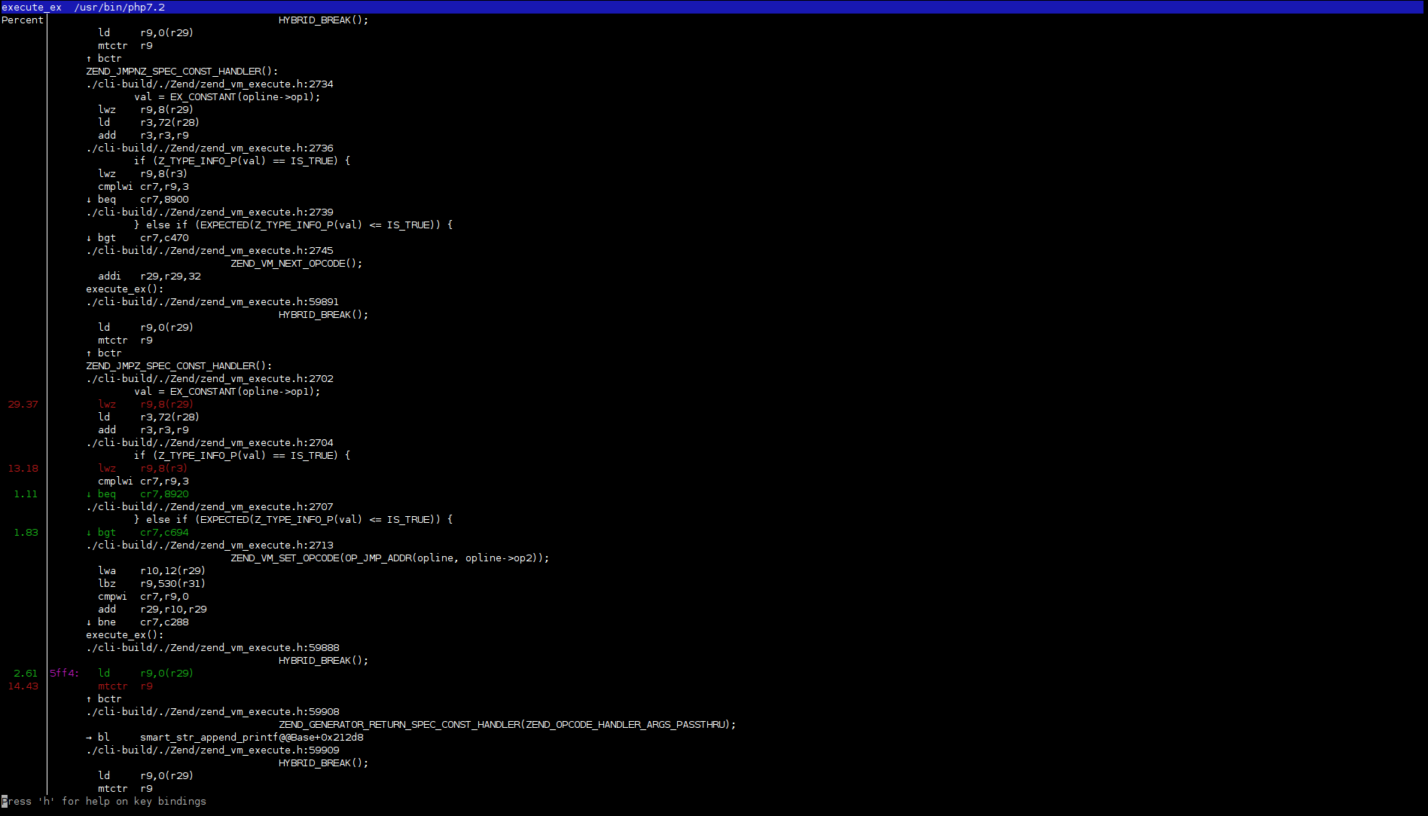
Task: Click source line zend_vm_execute.h:59909
Action: coord(212,750)
